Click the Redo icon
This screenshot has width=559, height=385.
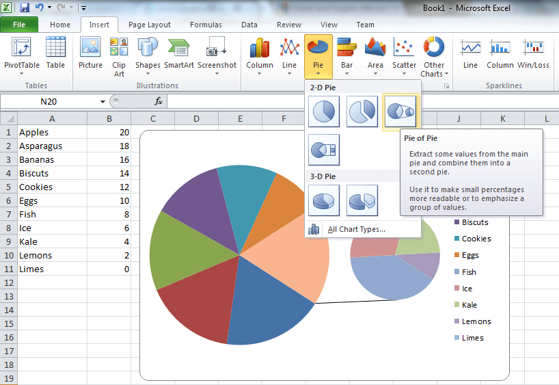pyautogui.click(x=62, y=7)
